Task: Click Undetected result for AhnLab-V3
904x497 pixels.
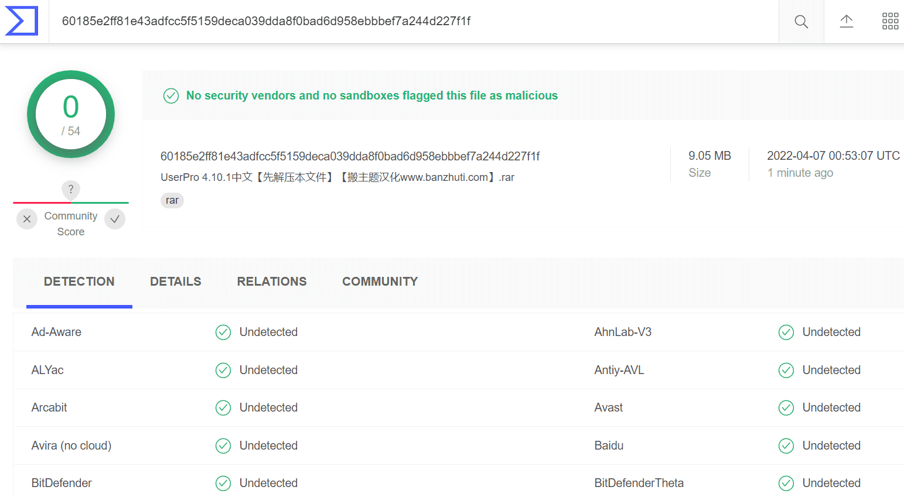Action: pos(831,332)
